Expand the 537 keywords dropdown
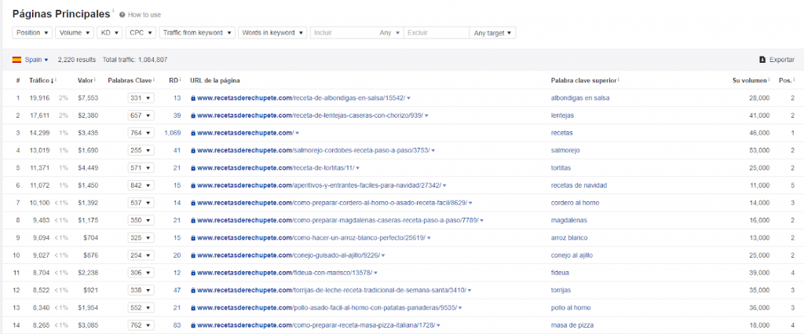Image resolution: width=804 pixels, height=334 pixels. 141,203
